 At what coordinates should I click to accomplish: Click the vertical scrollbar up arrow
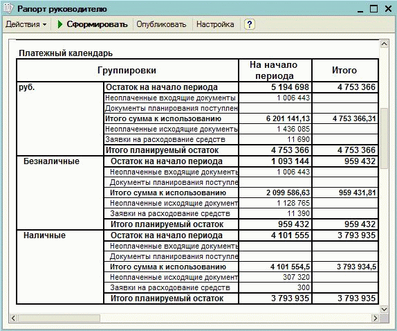(x=384, y=44)
